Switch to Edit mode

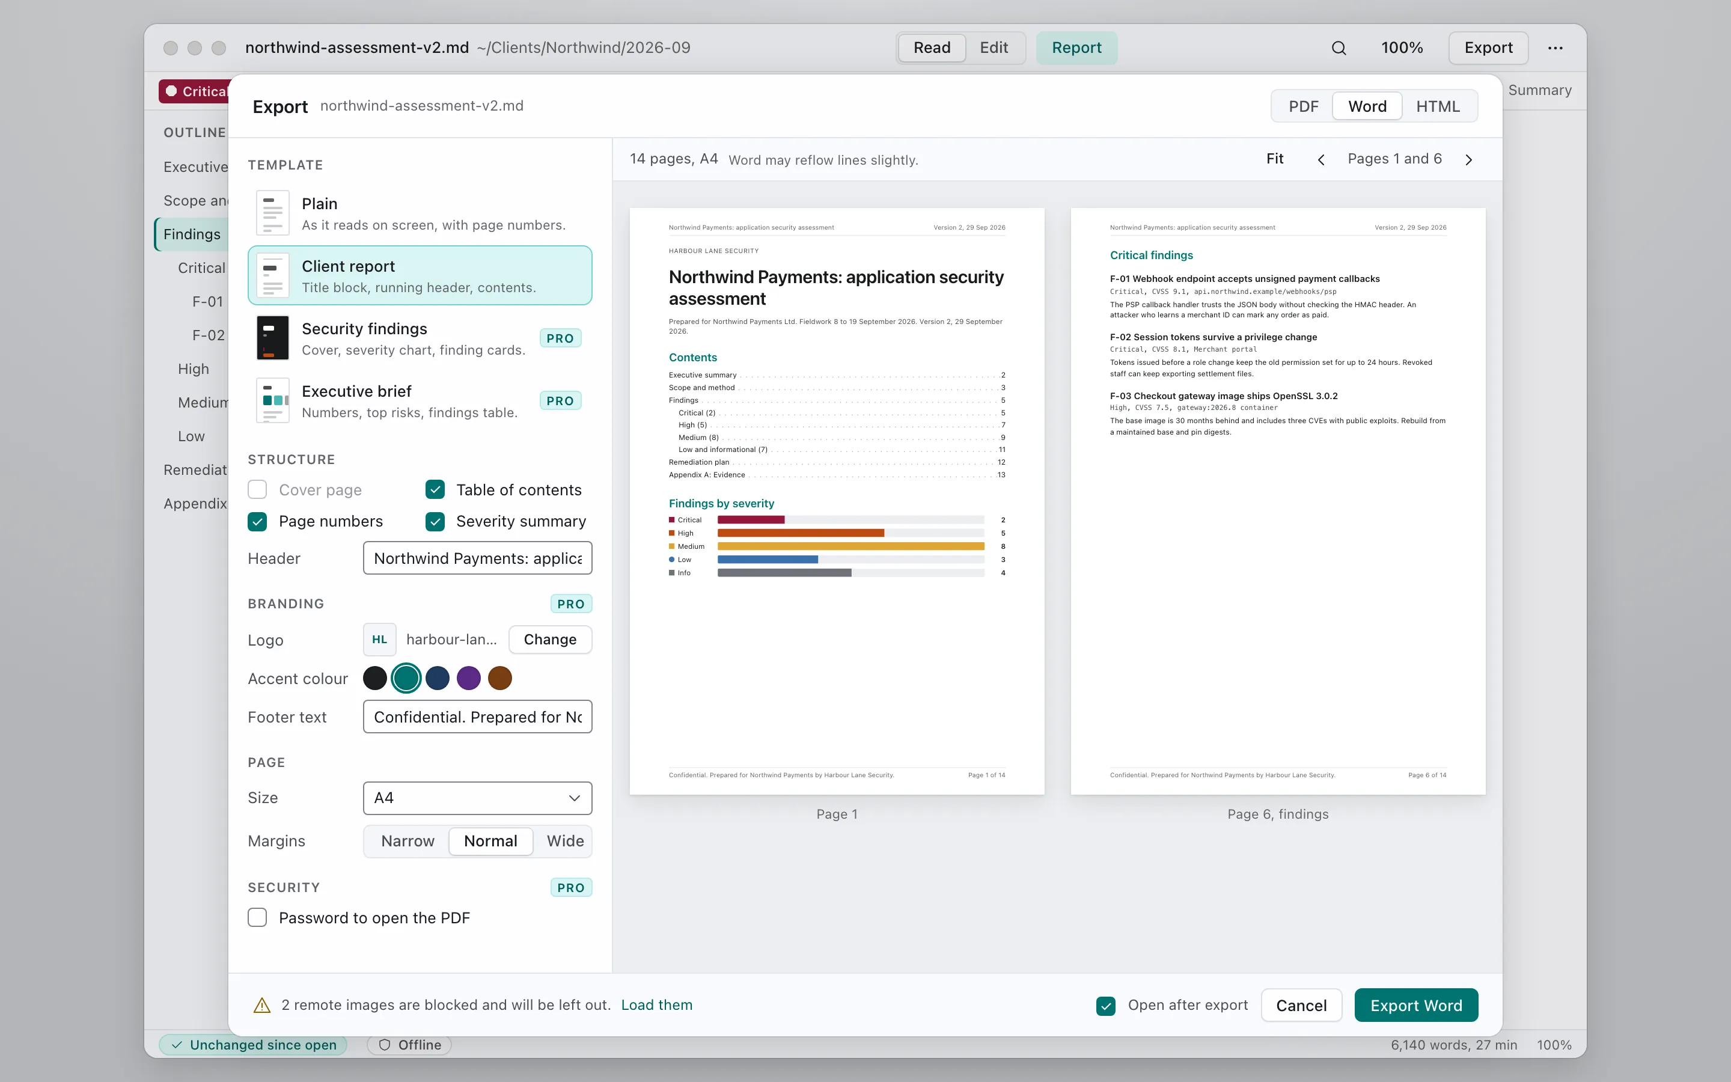coord(994,48)
